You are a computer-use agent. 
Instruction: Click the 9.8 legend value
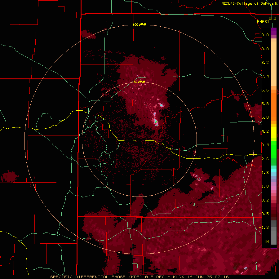click(x=265, y=35)
